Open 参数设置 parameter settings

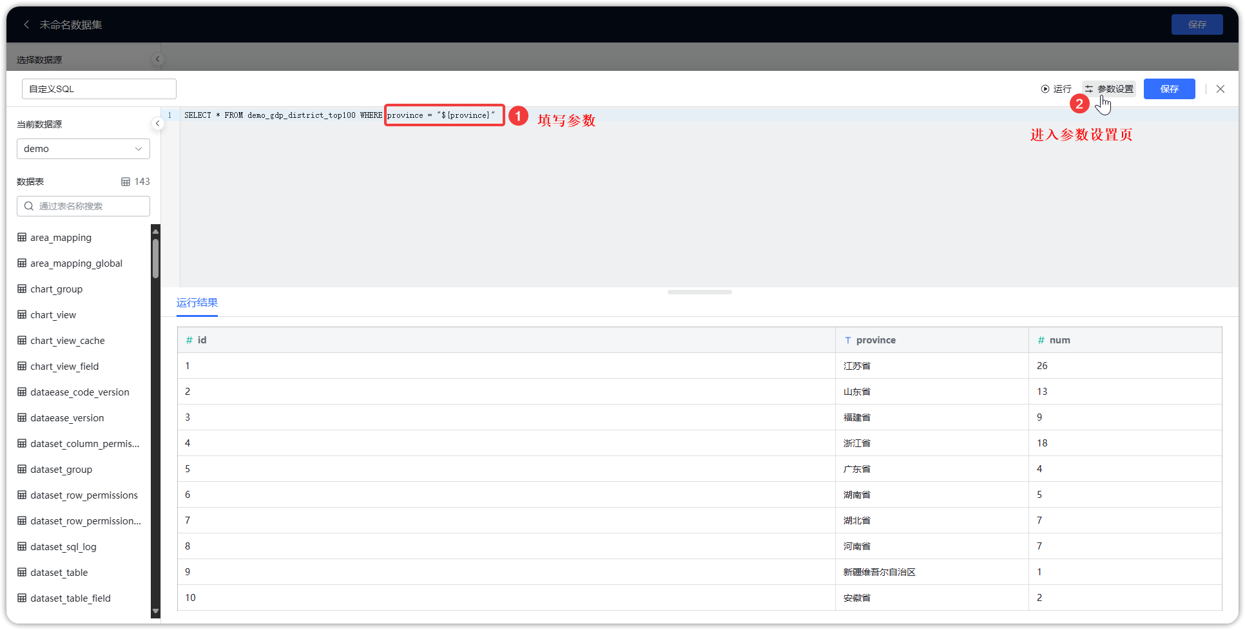click(1108, 89)
